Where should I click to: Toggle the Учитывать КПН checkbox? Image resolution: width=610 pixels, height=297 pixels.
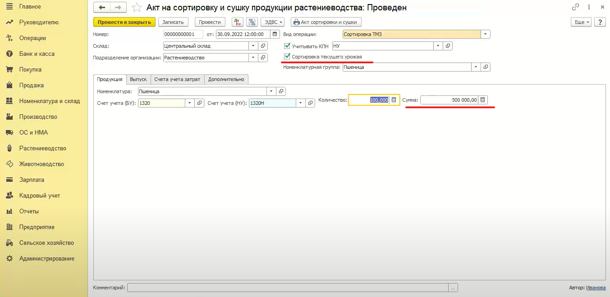click(287, 45)
